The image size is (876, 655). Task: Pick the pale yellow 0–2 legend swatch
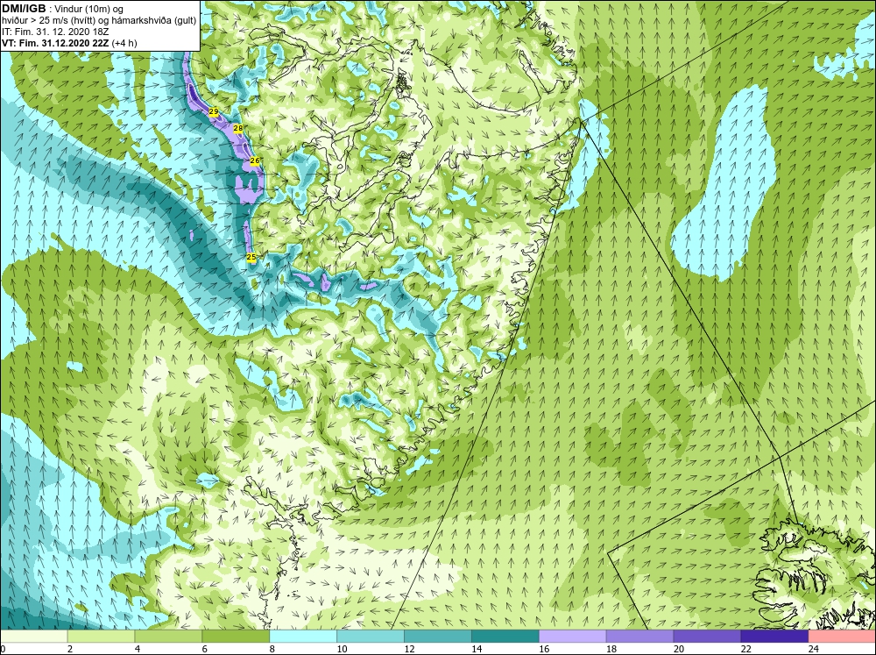pyautogui.click(x=34, y=637)
